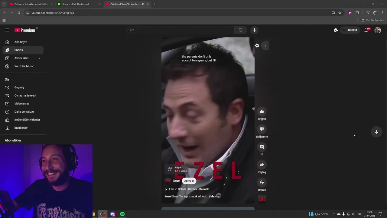Open a new browser tab
The image size is (387, 218).
pyautogui.click(x=155, y=4)
